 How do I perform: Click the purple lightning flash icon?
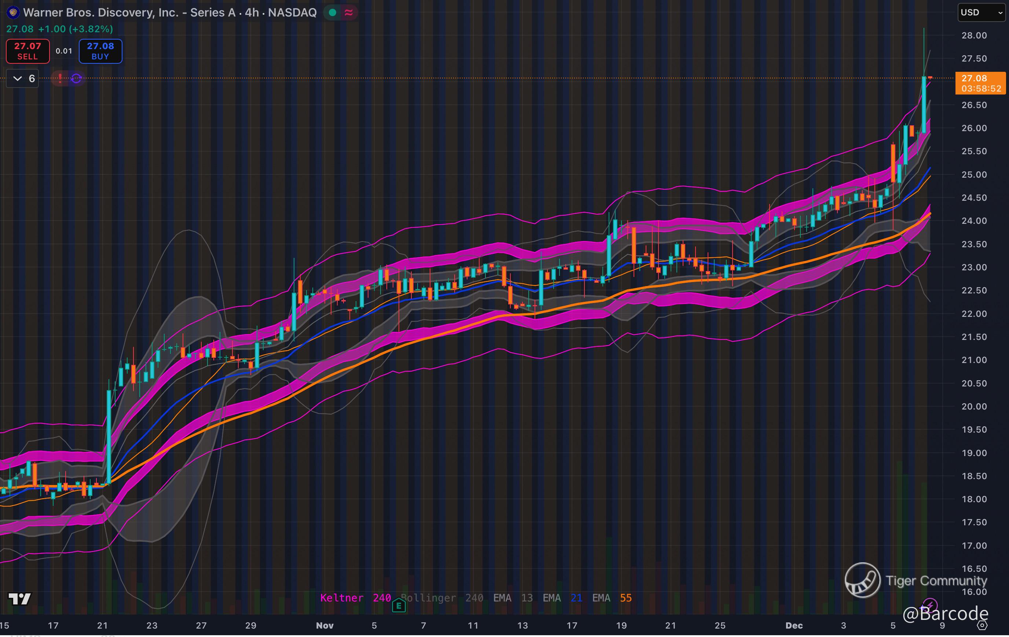930,605
